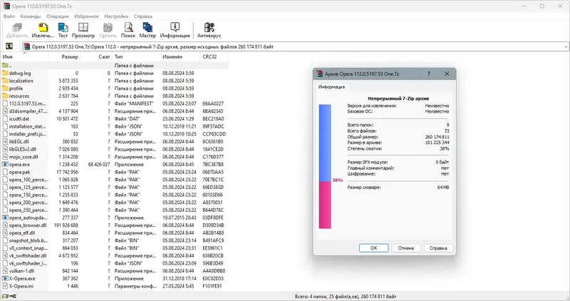The image size is (570, 301).
Task: Click the compression ratio bar in dialog
Action: click(325, 167)
